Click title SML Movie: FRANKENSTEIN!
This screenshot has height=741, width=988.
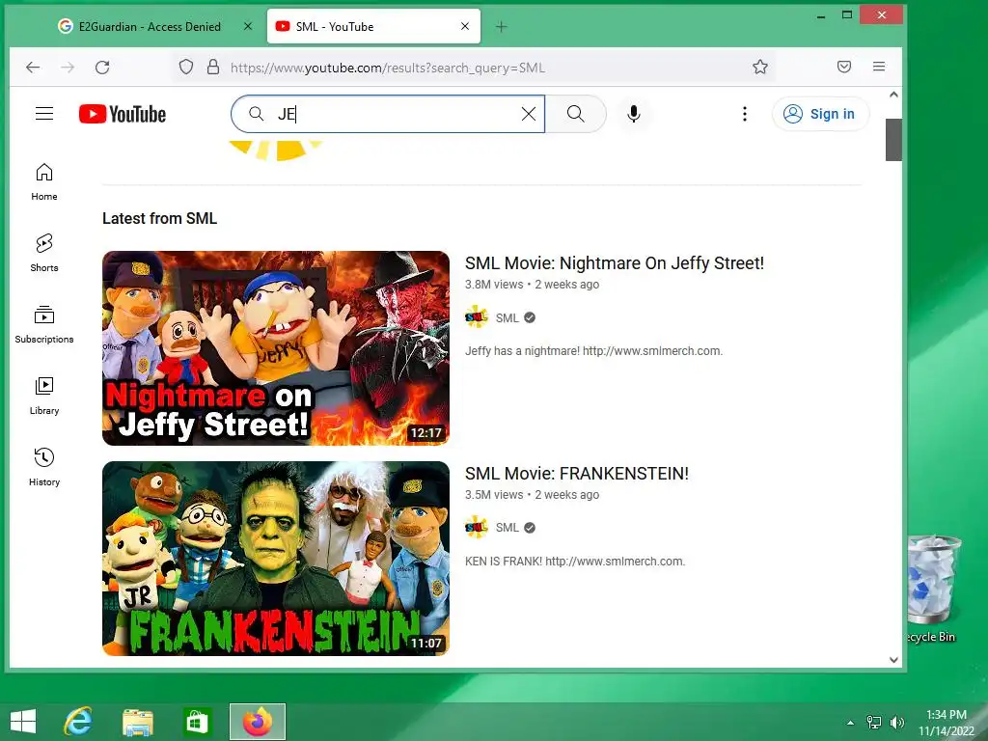point(577,474)
